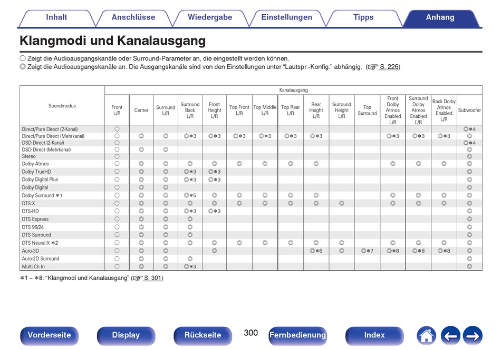Image resolution: width=501 pixels, height=350 pixels.
Task: Select the Subwoofer column header
Action: tap(469, 111)
